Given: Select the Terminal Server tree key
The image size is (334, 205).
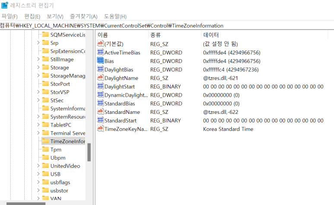Looking at the screenshot, I should click(68, 133).
